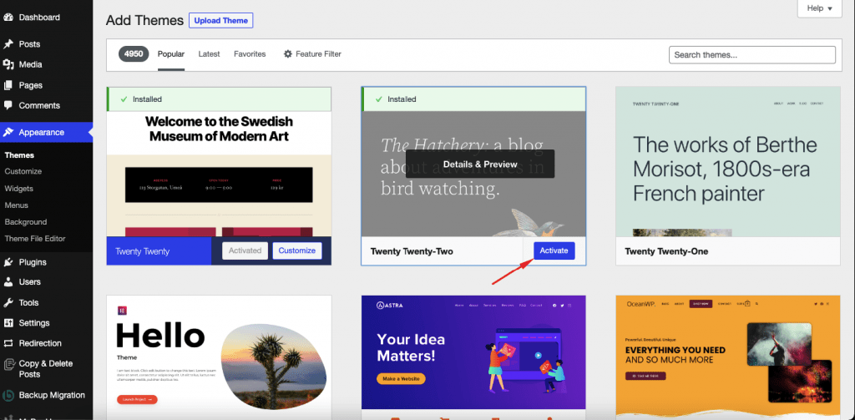Screen dimensions: 855x420
Task: Click the Pages icon in the sidebar
Action: coord(8,85)
